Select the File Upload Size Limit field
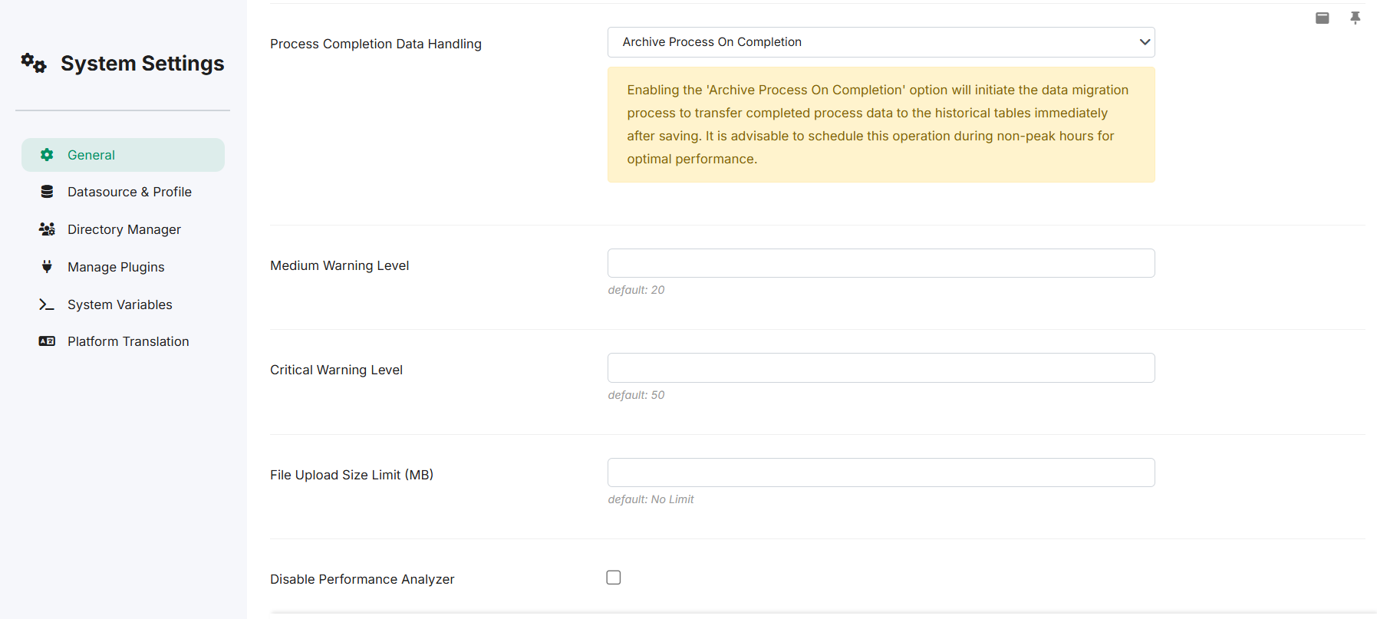This screenshot has width=1377, height=619. [881, 472]
